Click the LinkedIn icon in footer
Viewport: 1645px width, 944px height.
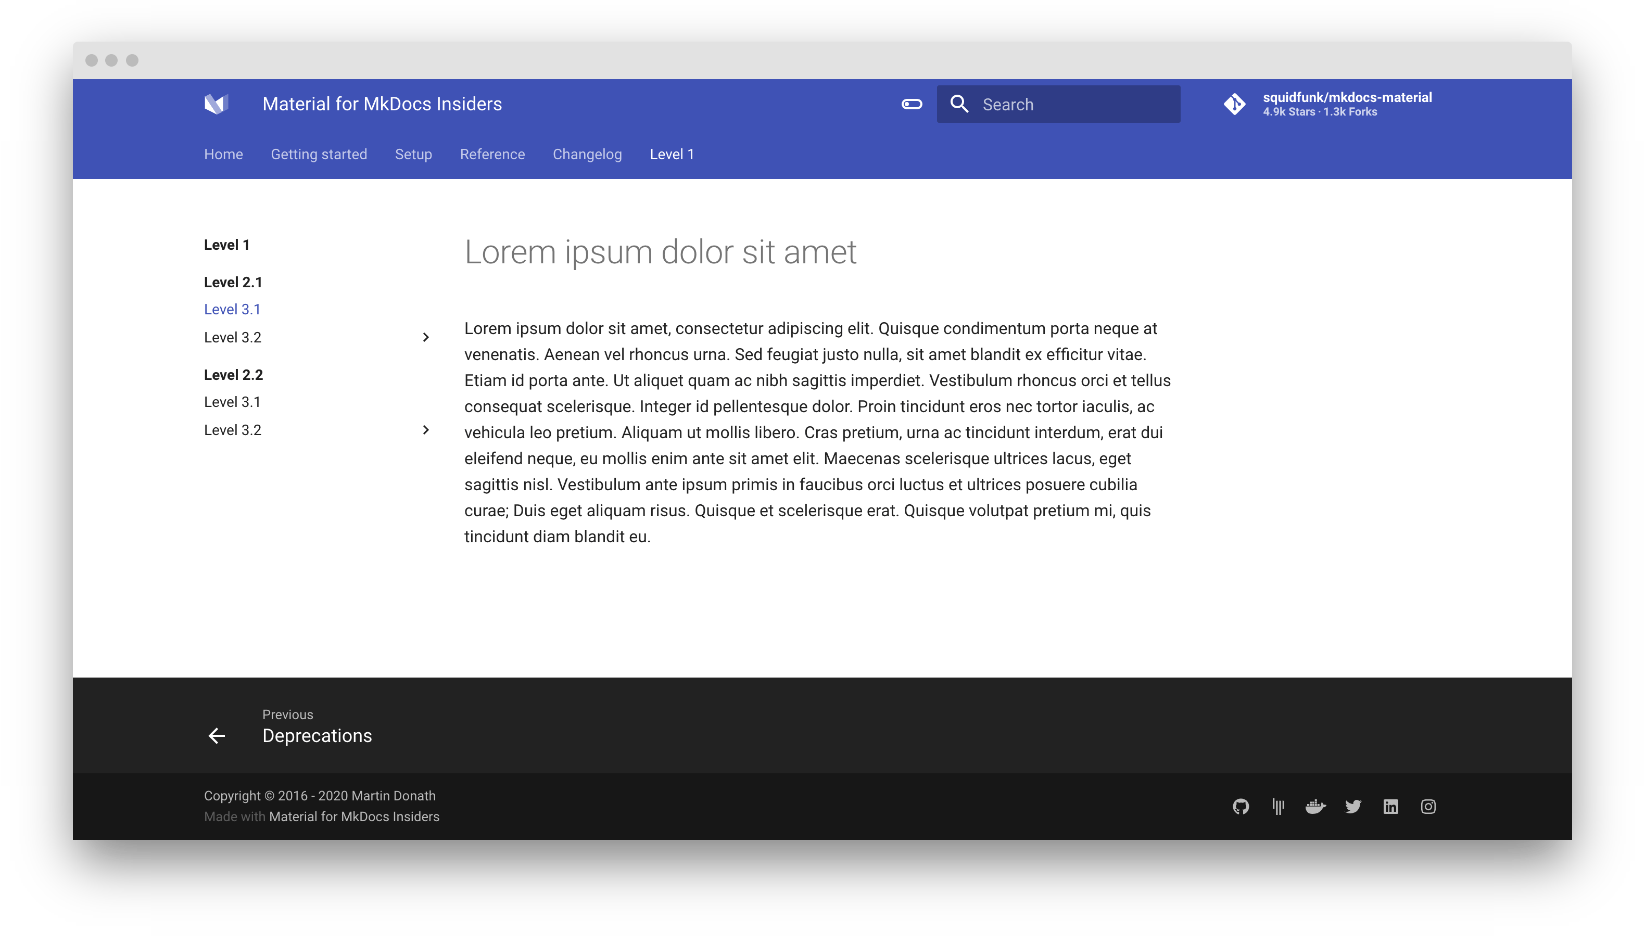tap(1391, 806)
